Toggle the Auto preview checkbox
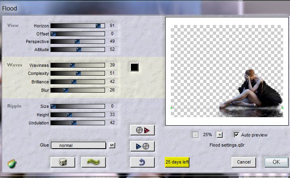 236,135
